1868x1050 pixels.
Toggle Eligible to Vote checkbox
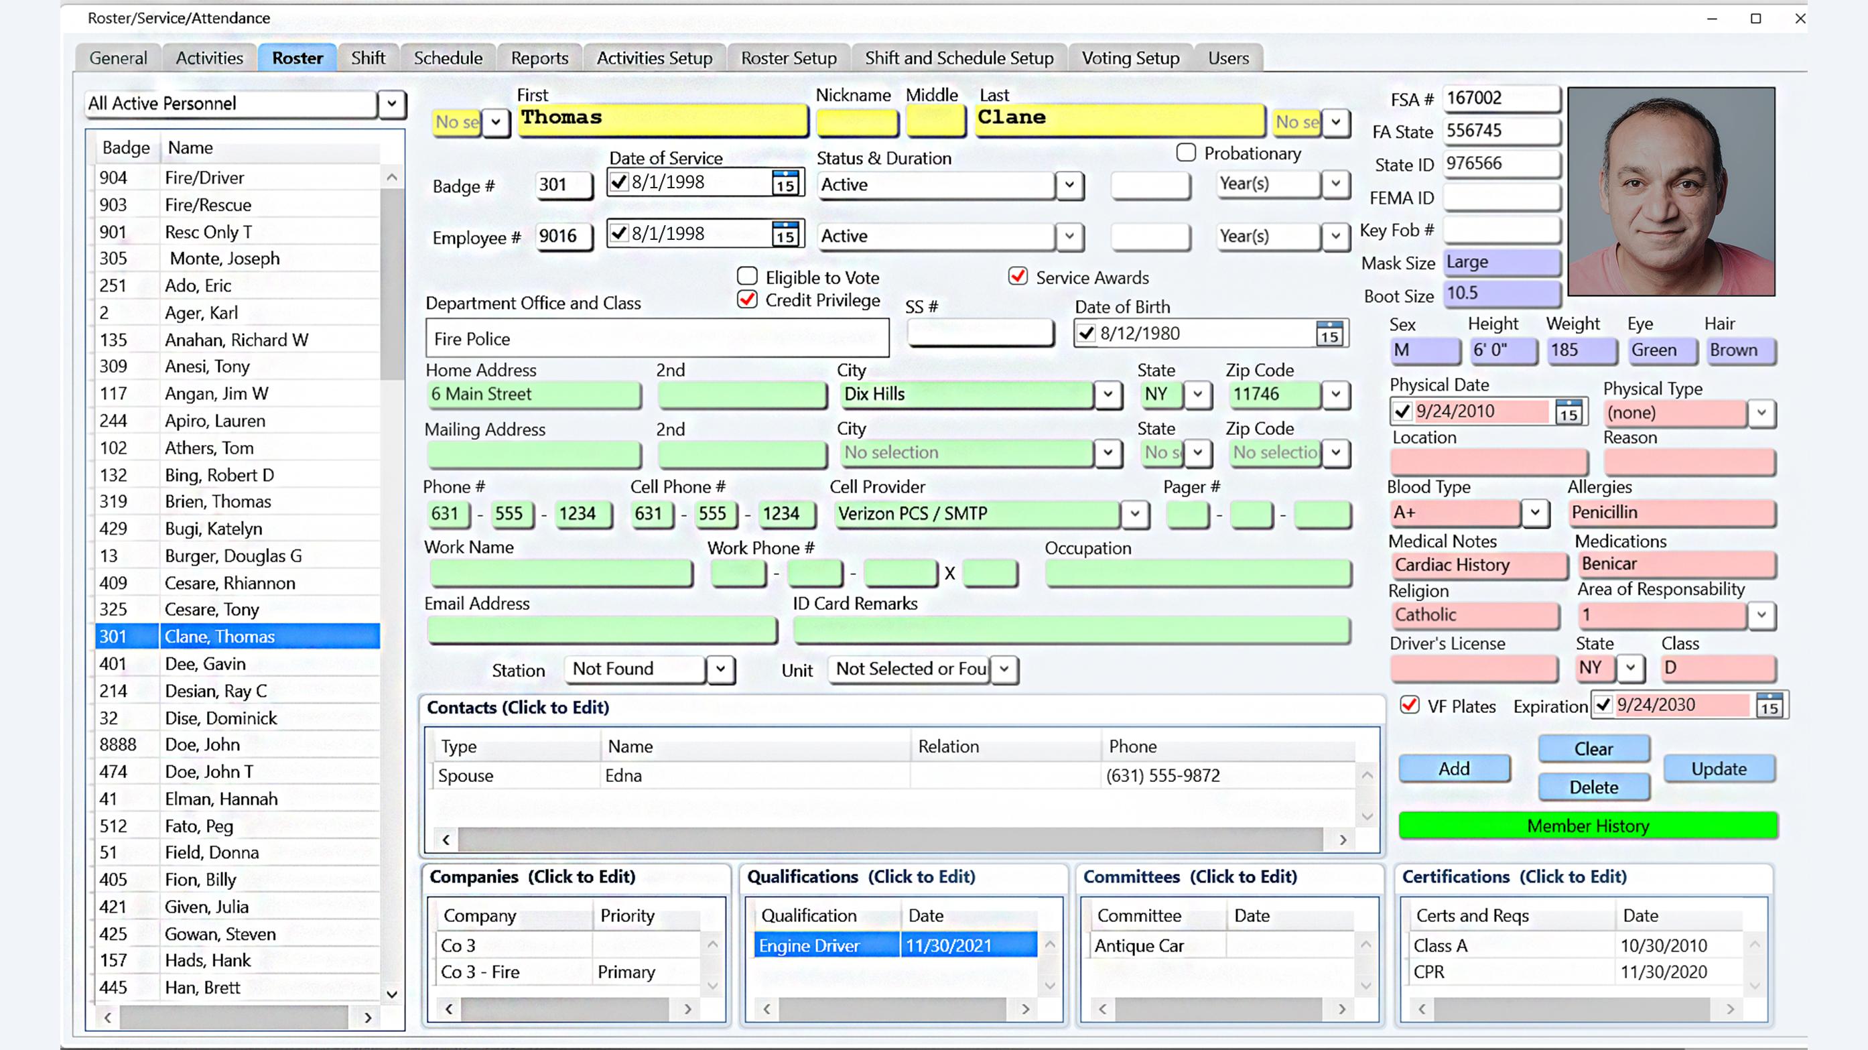(747, 277)
